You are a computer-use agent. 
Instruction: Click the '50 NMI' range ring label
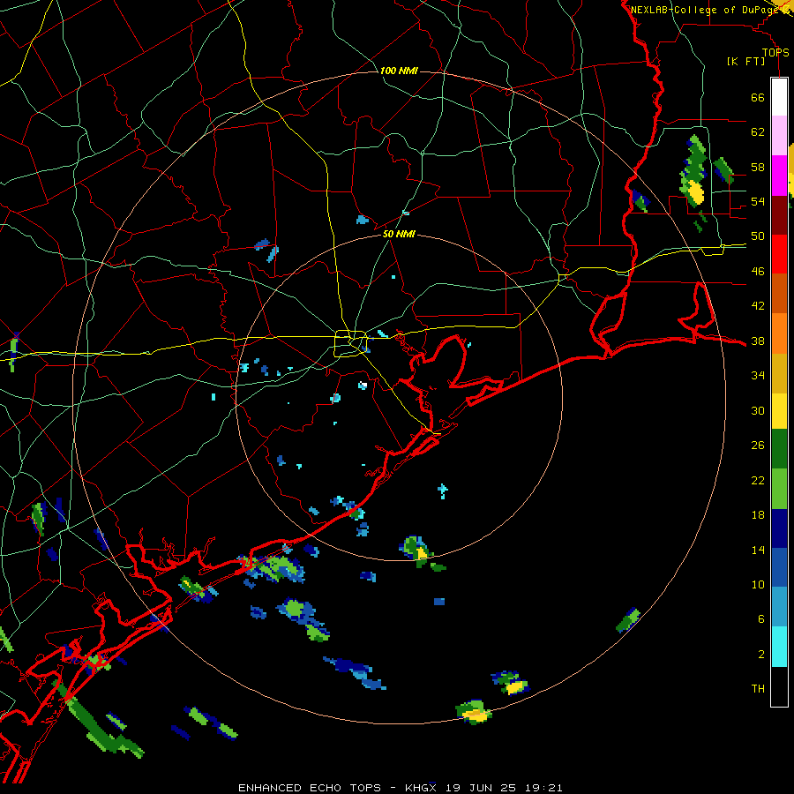tap(399, 234)
